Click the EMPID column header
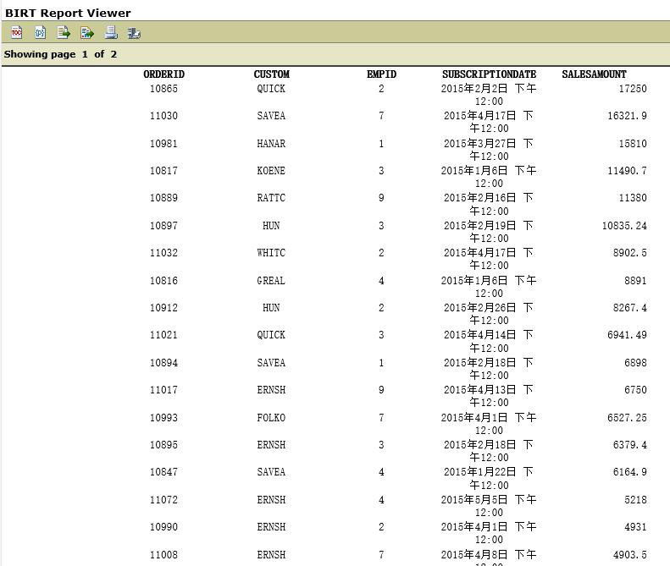The height and width of the screenshot is (566, 670). tap(381, 74)
